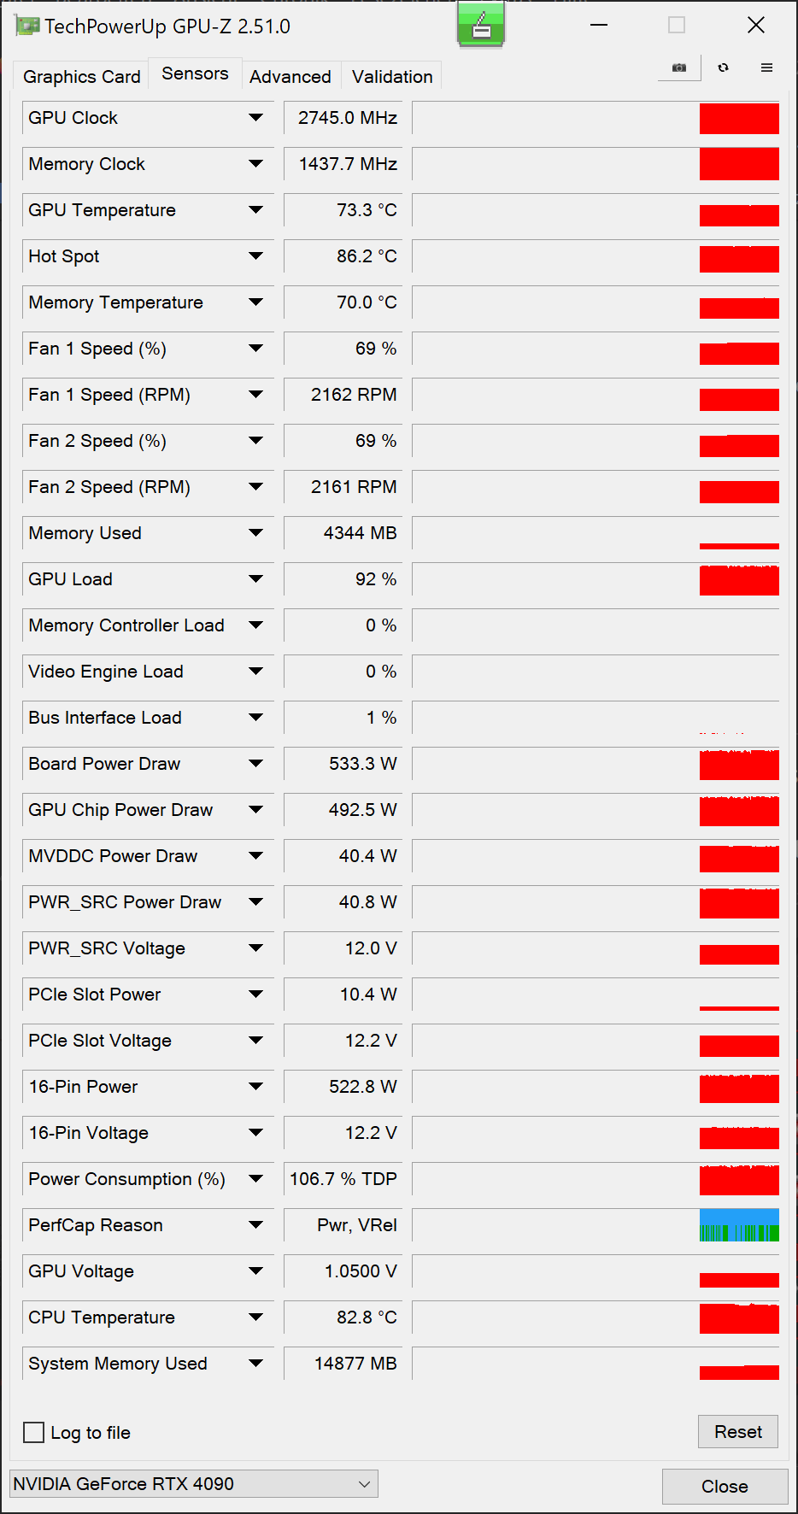Screen dimensions: 798x1514
Task: Expand the GPU Temperature dropdown arrow
Action: (255, 210)
